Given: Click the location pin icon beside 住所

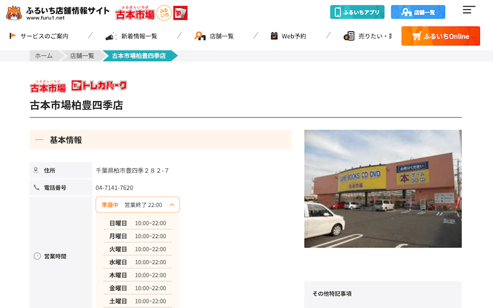Looking at the screenshot, I should [36, 170].
